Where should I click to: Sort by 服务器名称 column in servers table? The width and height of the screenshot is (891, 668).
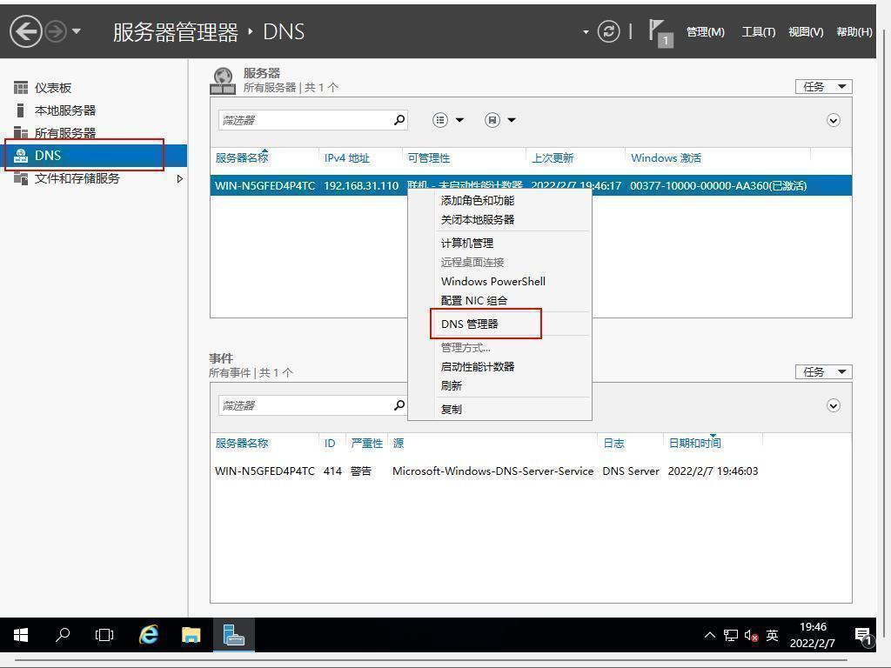tap(242, 158)
